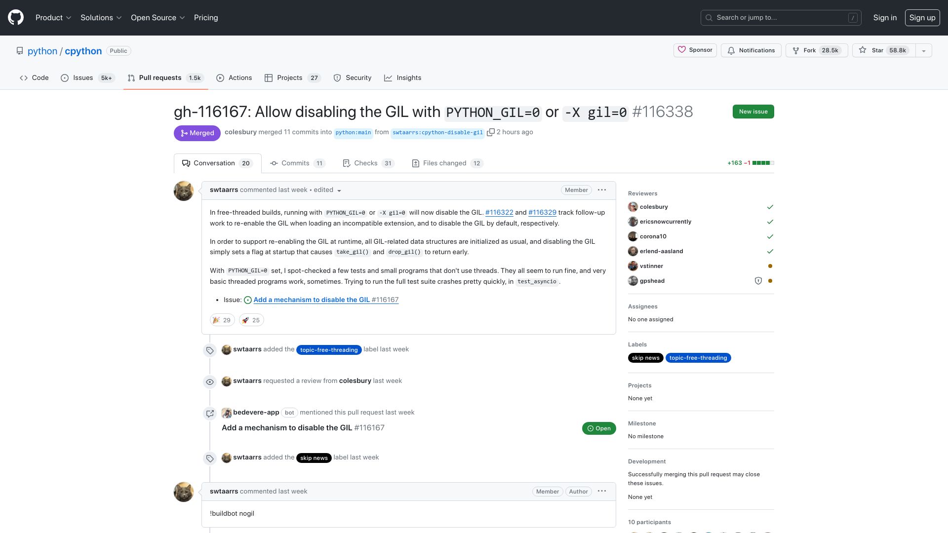Expand the edited history dropdown
Screen dimensions: 948x533
click(x=328, y=190)
